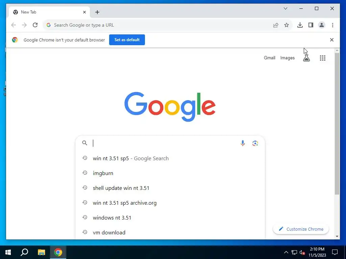Viewport: 346px width, 259px height.
Task: Dismiss the default browser infobar
Action: (332, 40)
